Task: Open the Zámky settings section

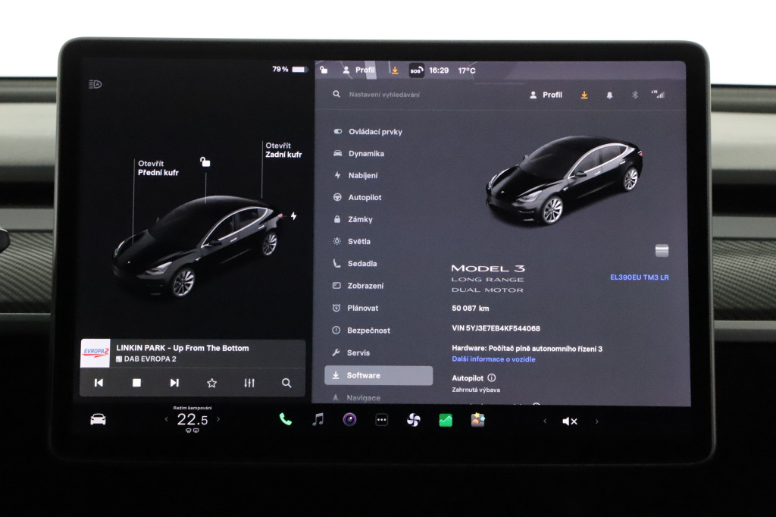Action: (352, 219)
